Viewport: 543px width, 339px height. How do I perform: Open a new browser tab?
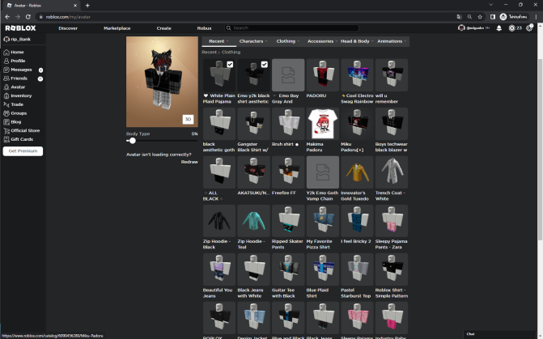pyautogui.click(x=87, y=5)
